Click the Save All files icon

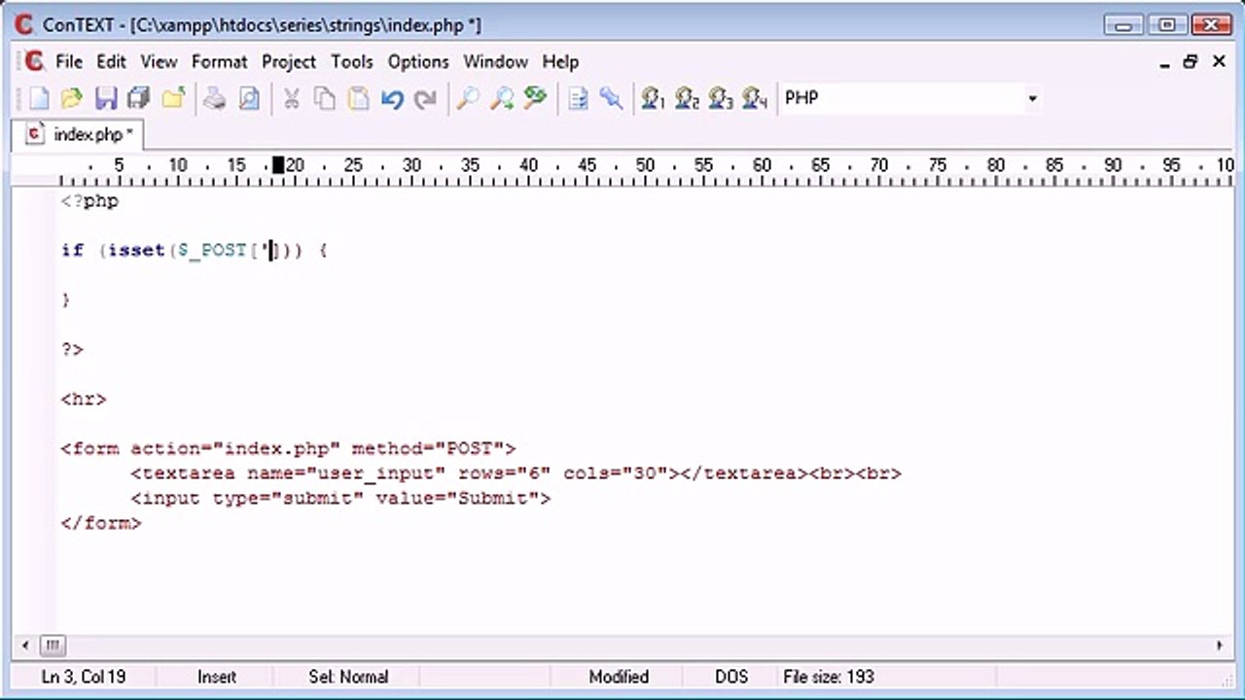[x=138, y=98]
